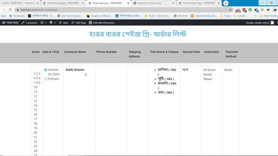Click the Insturction column header

tap(212, 52)
